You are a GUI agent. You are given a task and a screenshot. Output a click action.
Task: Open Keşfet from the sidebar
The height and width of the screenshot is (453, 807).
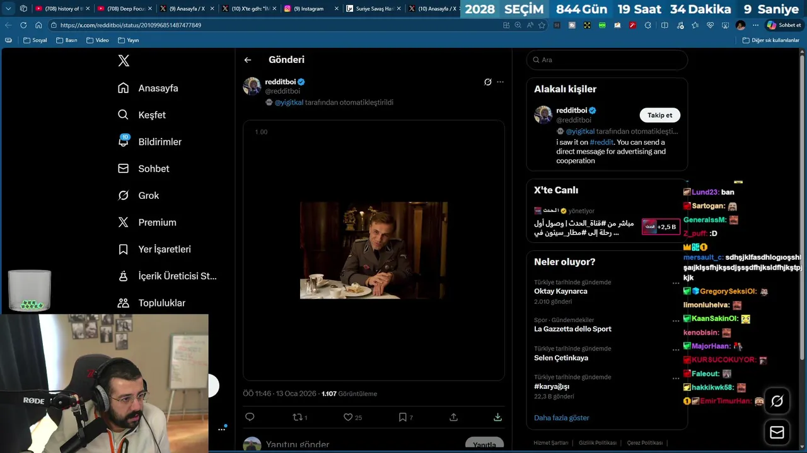pyautogui.click(x=142, y=115)
